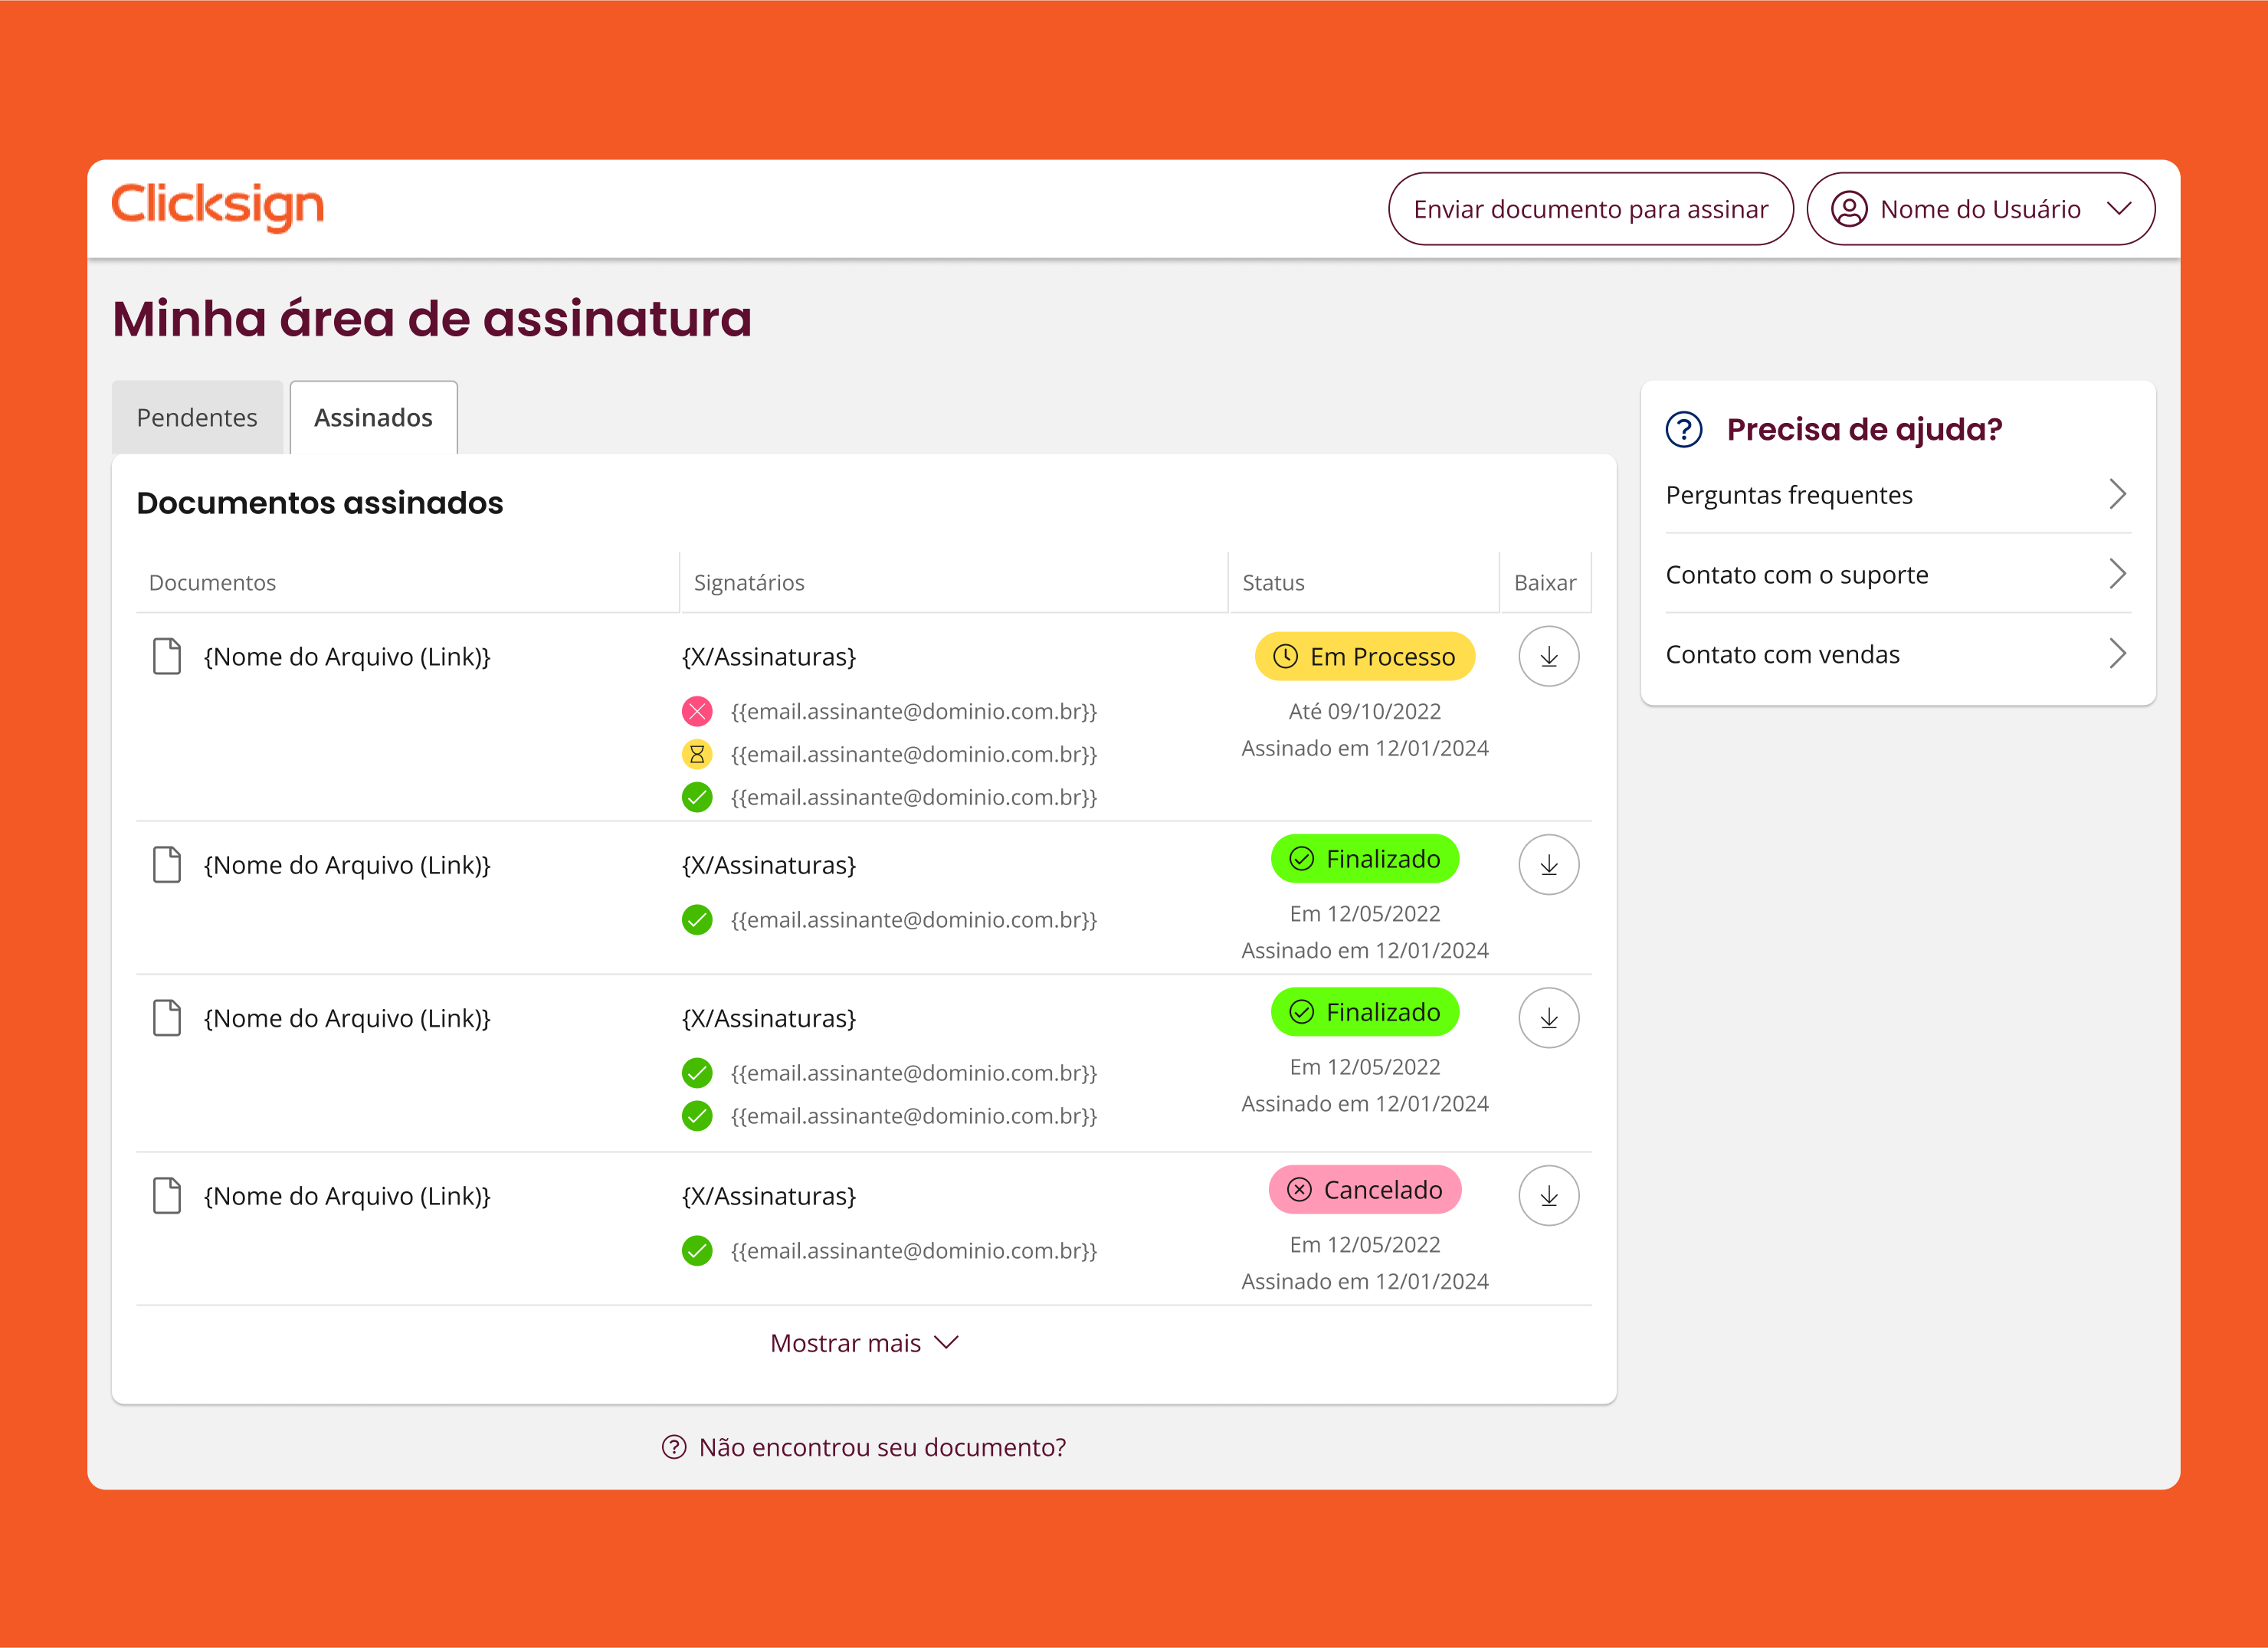2268x1648 pixels.
Task: Download the Cancelado document
Action: tap(1548, 1195)
